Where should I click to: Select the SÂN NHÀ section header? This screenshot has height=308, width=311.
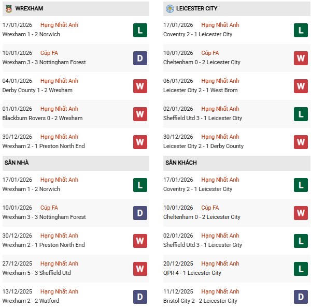point(17,163)
